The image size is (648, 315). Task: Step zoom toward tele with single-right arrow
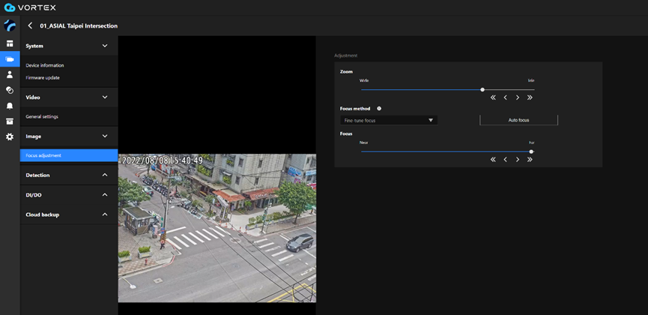[518, 97]
